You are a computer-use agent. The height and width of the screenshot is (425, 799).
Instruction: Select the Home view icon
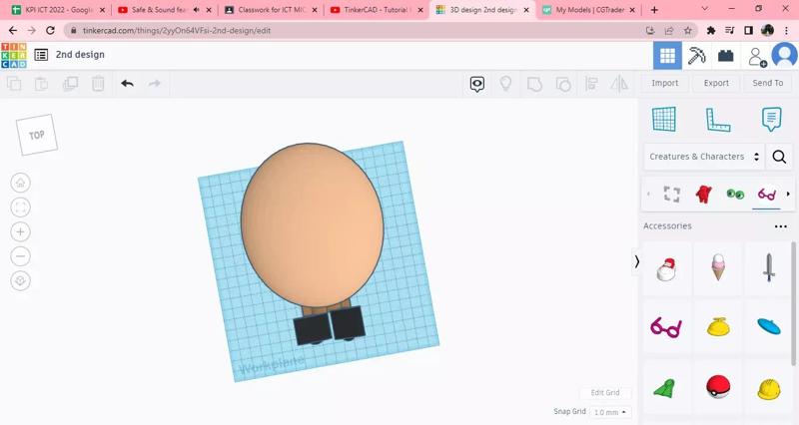point(21,183)
